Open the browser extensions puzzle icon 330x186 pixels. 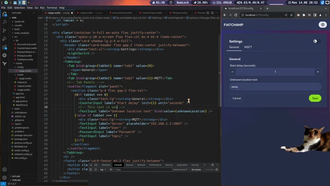click(x=304, y=15)
